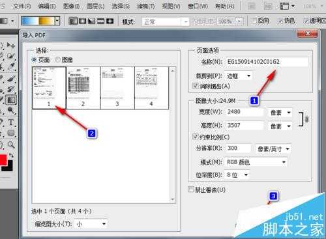Open the 窗口(W) menu
This screenshot has height=239, width=326.
(198, 7)
